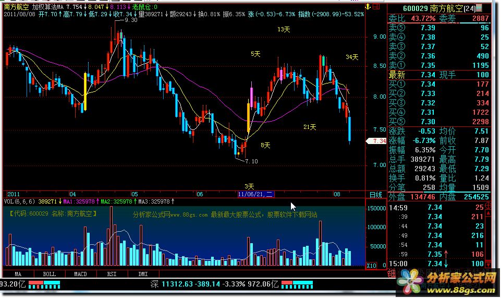Select the RSI indicator tab

(112, 274)
